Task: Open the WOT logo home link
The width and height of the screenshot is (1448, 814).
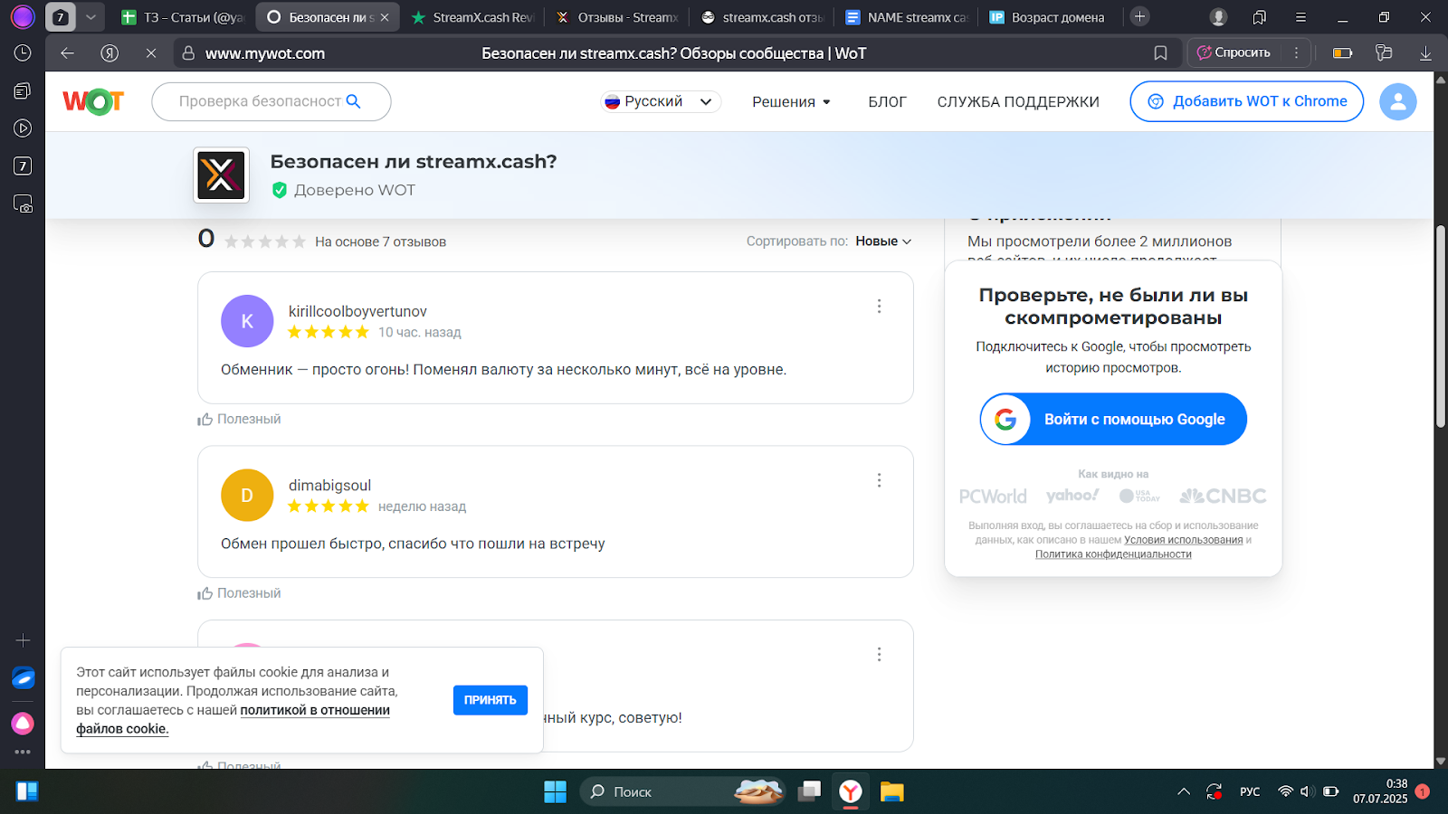Action: (93, 101)
